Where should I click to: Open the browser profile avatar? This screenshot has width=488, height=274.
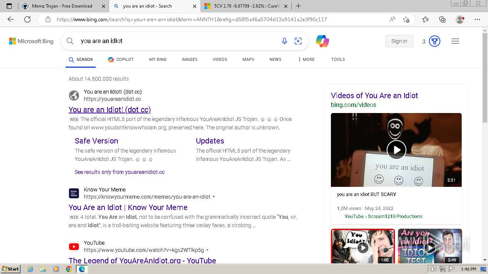click(460, 19)
